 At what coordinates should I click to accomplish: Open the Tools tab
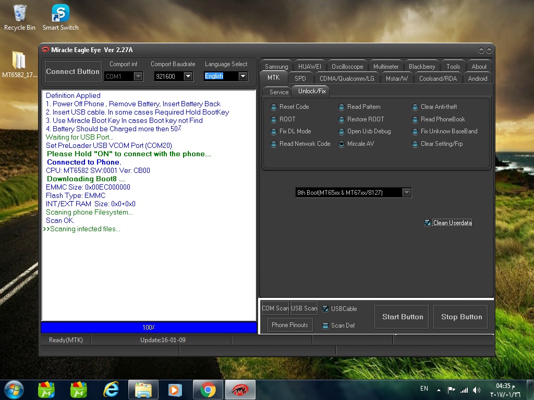point(453,66)
